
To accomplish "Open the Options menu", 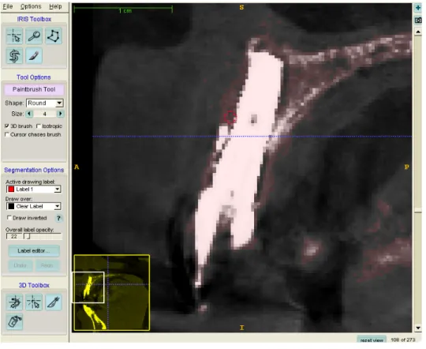I will click(x=31, y=6).
